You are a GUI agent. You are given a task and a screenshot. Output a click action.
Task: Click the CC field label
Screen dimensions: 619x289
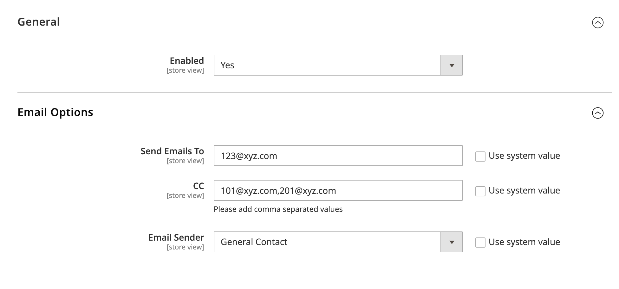pyautogui.click(x=199, y=186)
